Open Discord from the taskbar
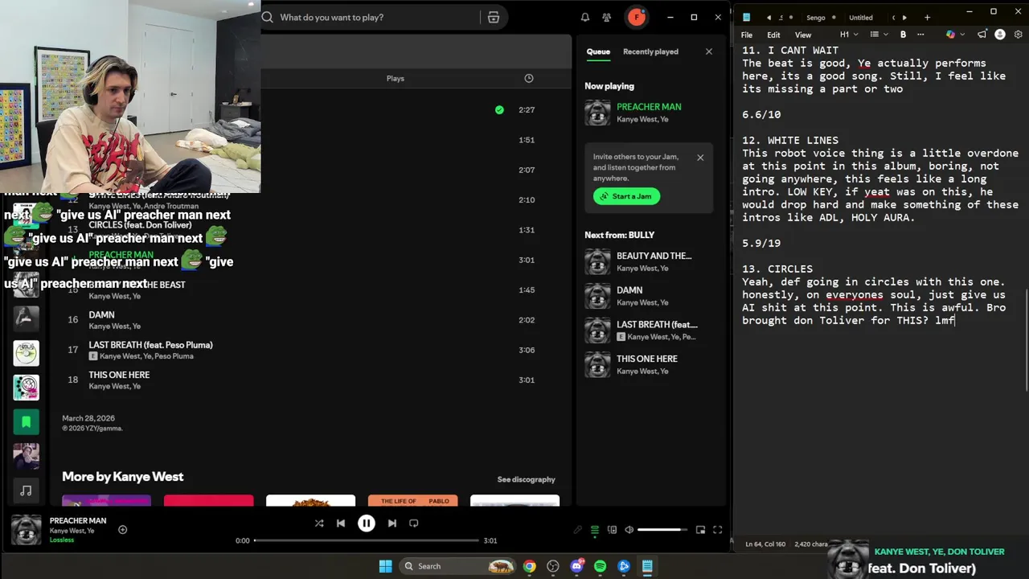This screenshot has width=1029, height=579. tap(577, 566)
